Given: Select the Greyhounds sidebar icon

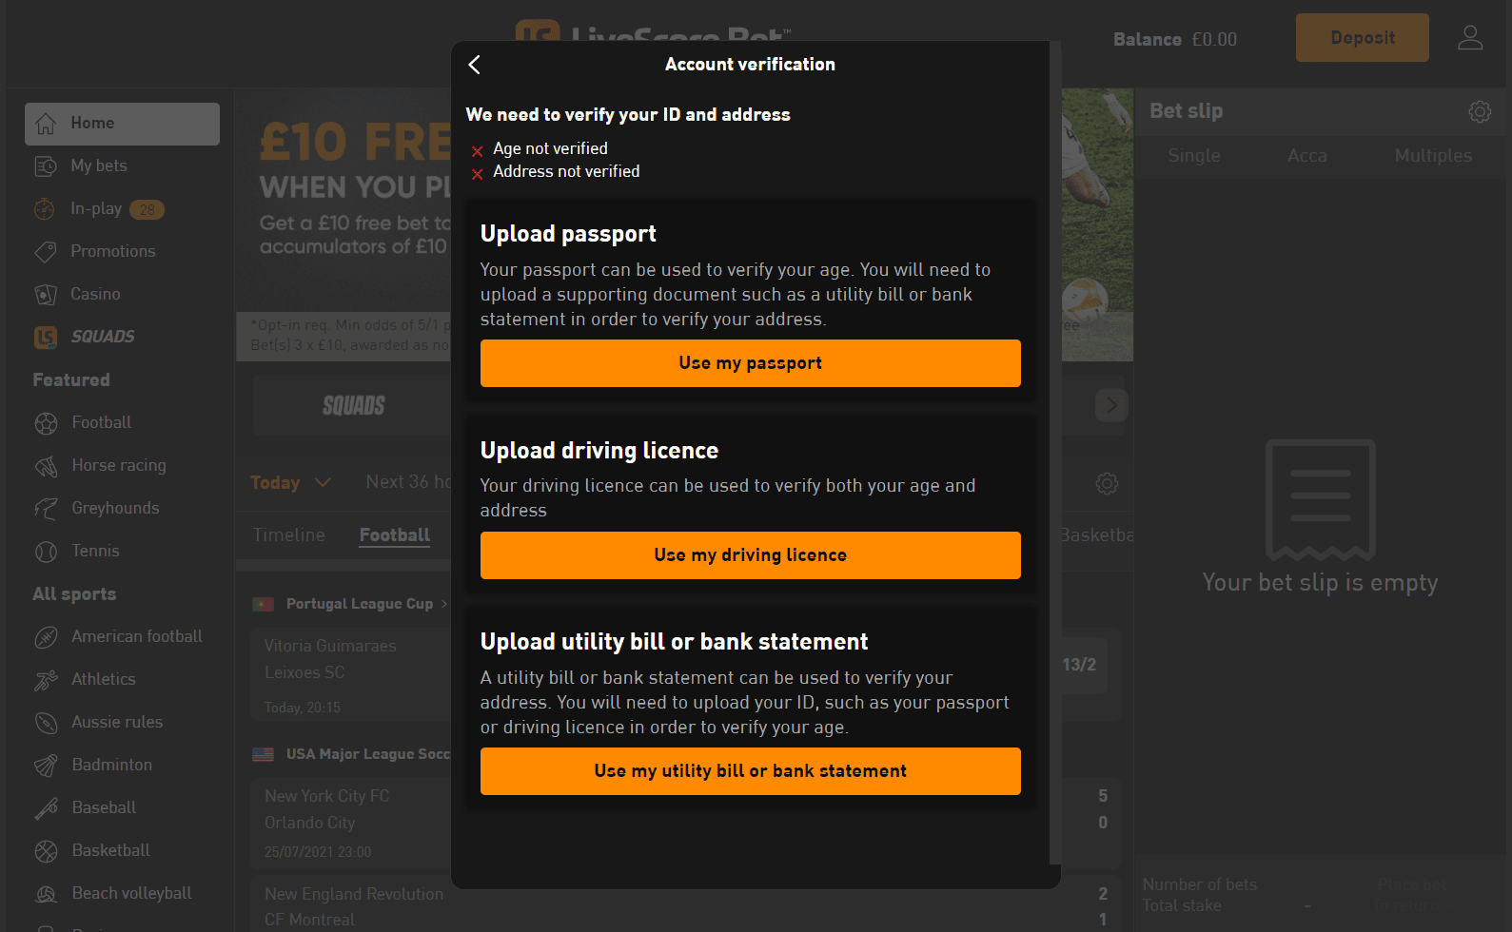Looking at the screenshot, I should (46, 509).
